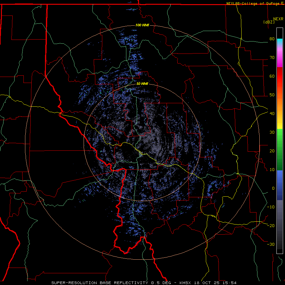Screen dimensions: 285x285
Task: Click the 30 dBZ legend value
Action: click(272, 132)
